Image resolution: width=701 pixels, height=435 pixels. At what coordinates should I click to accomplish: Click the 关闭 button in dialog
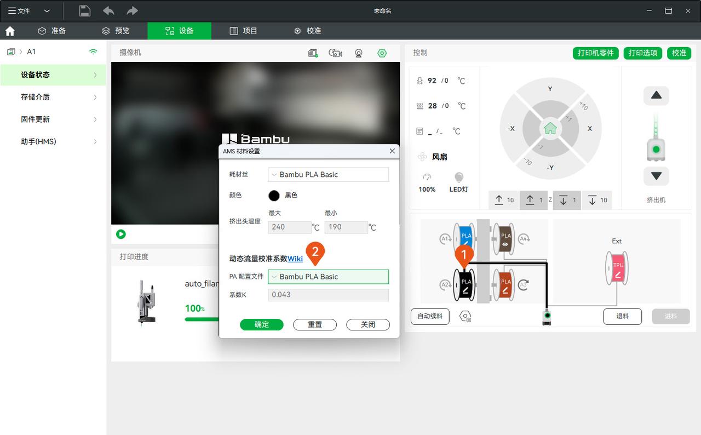[368, 324]
